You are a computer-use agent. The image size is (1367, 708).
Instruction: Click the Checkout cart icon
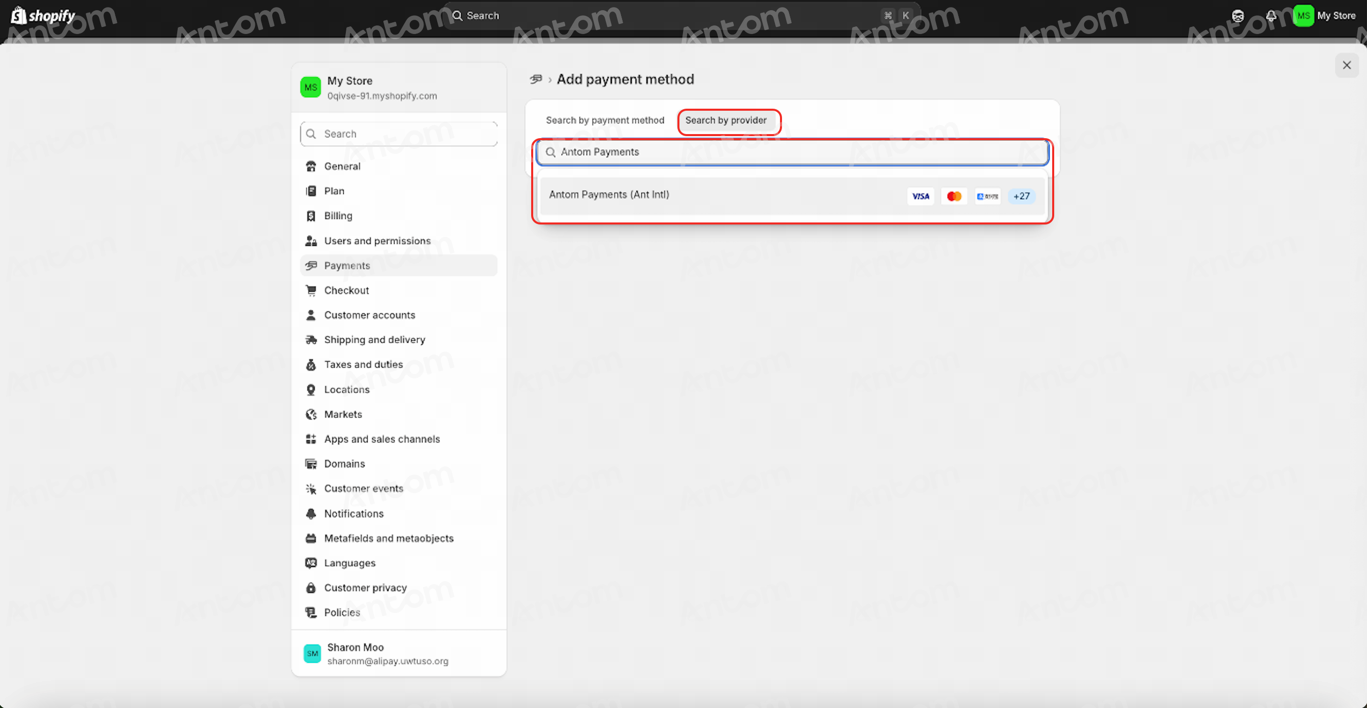click(311, 291)
